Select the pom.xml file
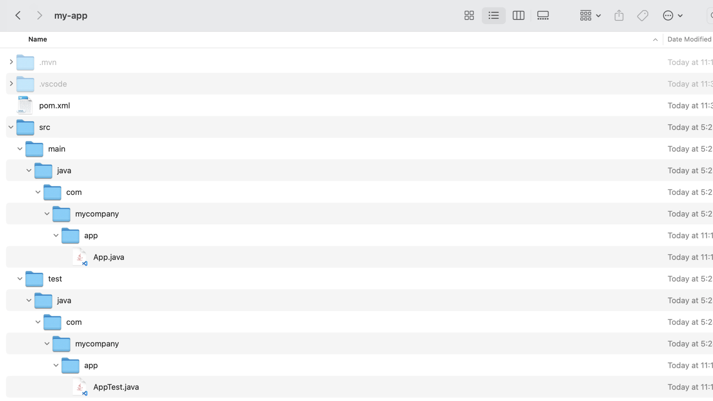The height and width of the screenshot is (401, 713). point(55,105)
